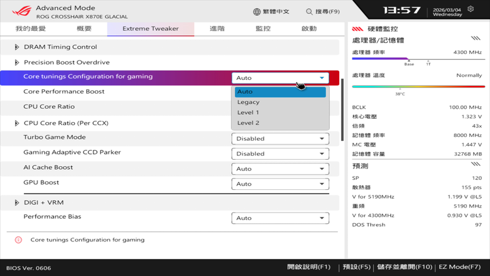The image size is (490, 276).
Task: Expand DIGI + VRM submenu
Action: pyautogui.click(x=16, y=202)
